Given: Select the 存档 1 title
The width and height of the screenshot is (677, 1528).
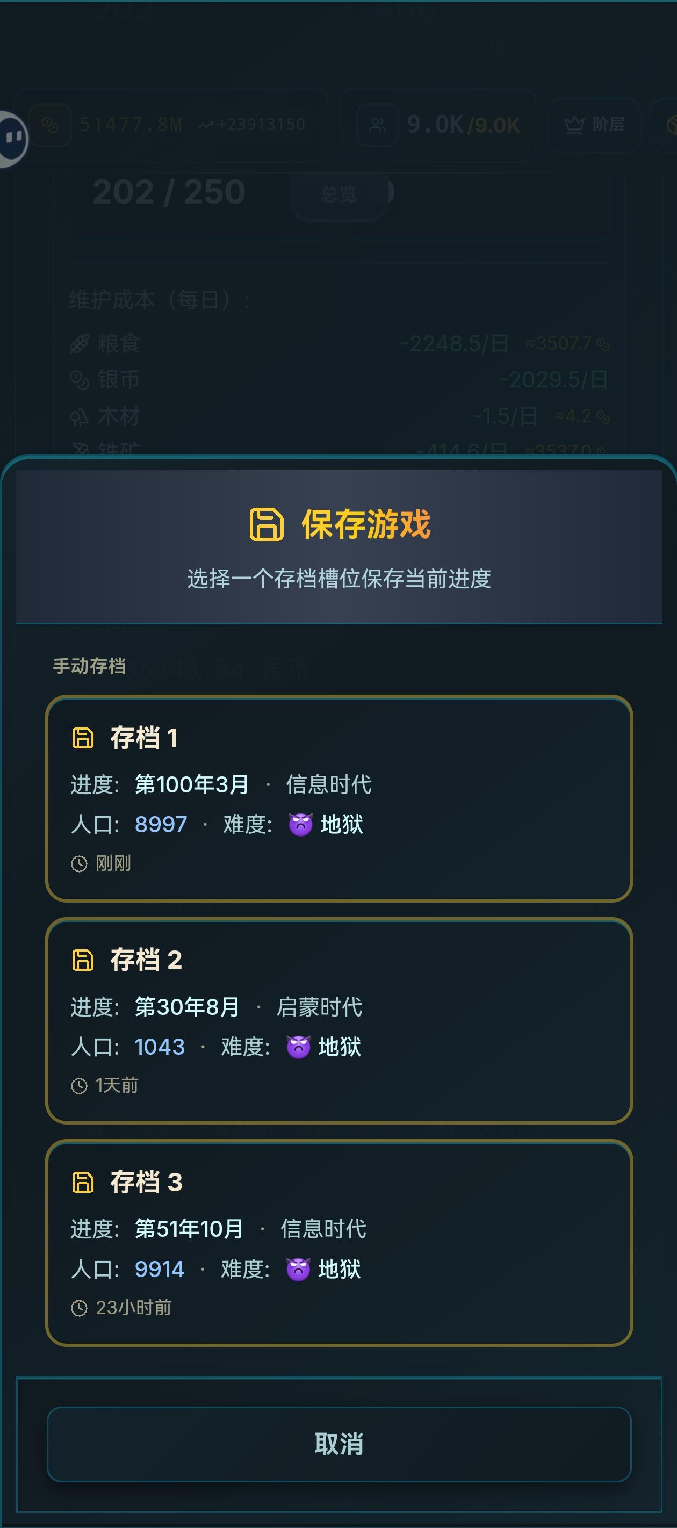Looking at the screenshot, I should pos(144,738).
